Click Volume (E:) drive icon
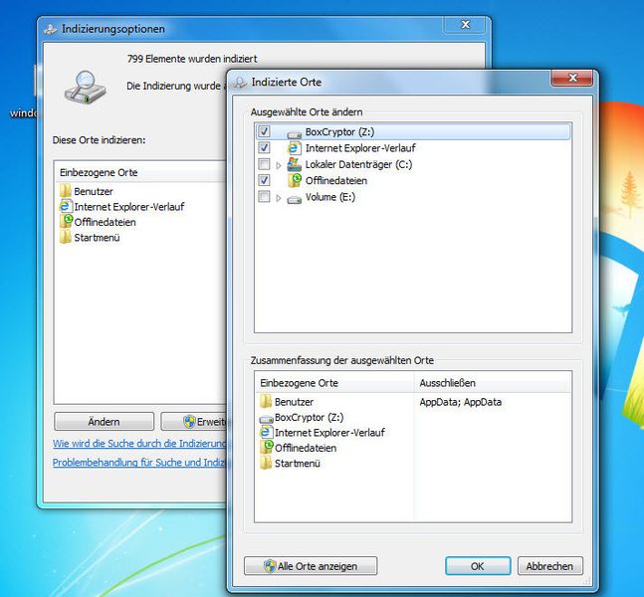This screenshot has height=597, width=644. point(294,200)
